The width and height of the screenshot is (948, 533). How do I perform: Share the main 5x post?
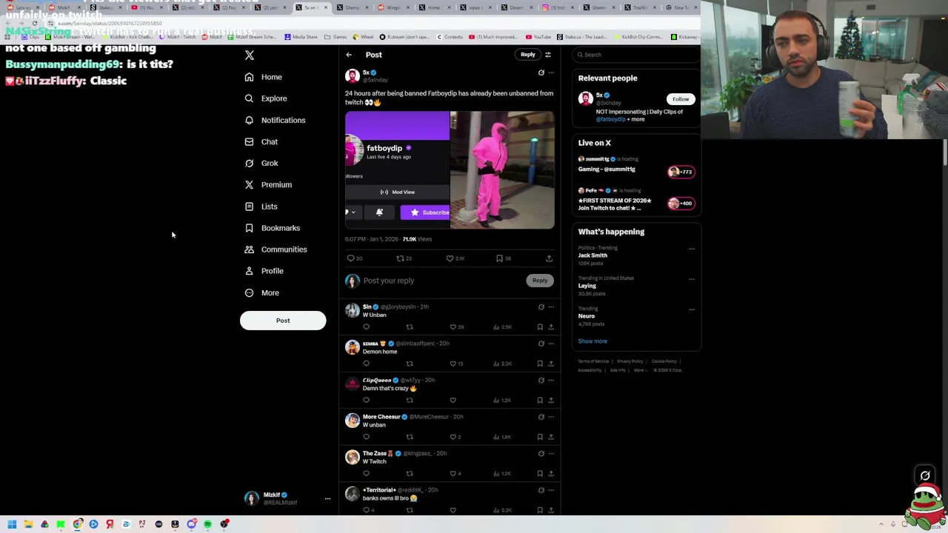tap(549, 258)
